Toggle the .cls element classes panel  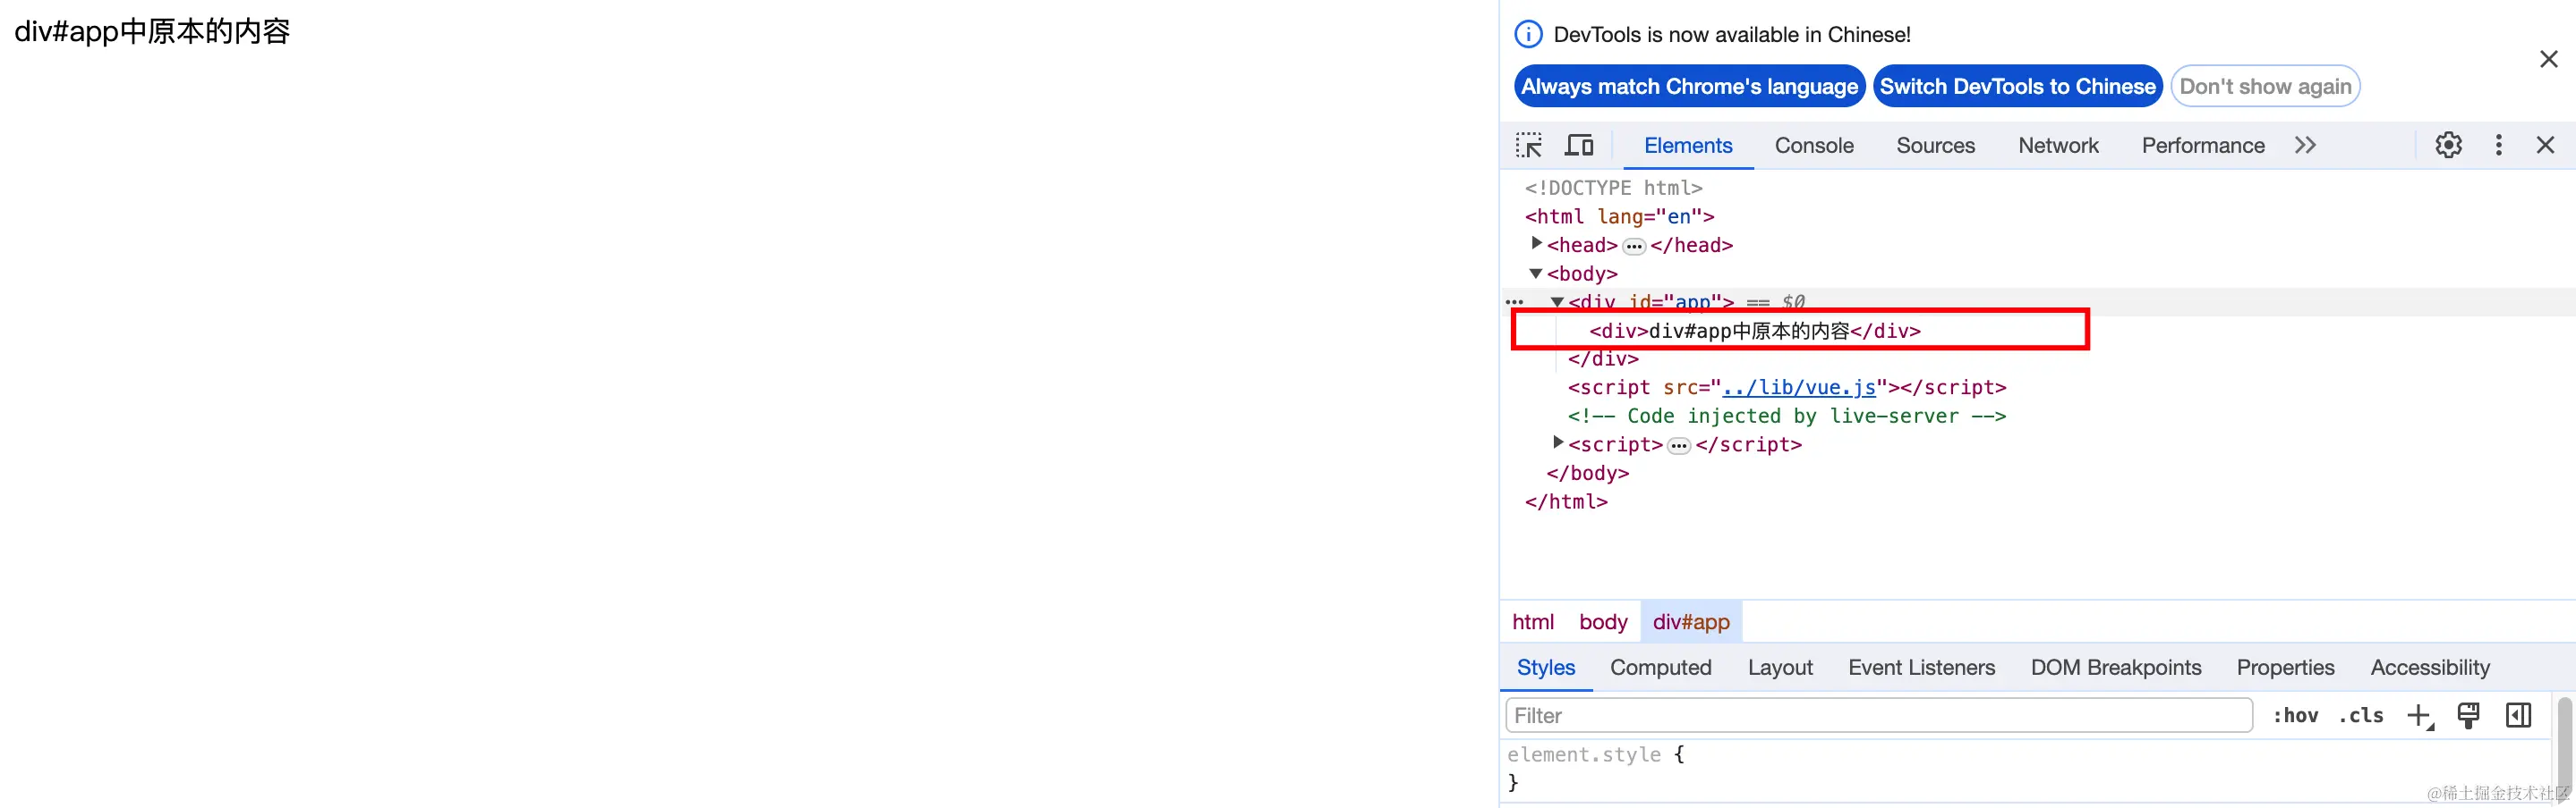click(x=2361, y=716)
